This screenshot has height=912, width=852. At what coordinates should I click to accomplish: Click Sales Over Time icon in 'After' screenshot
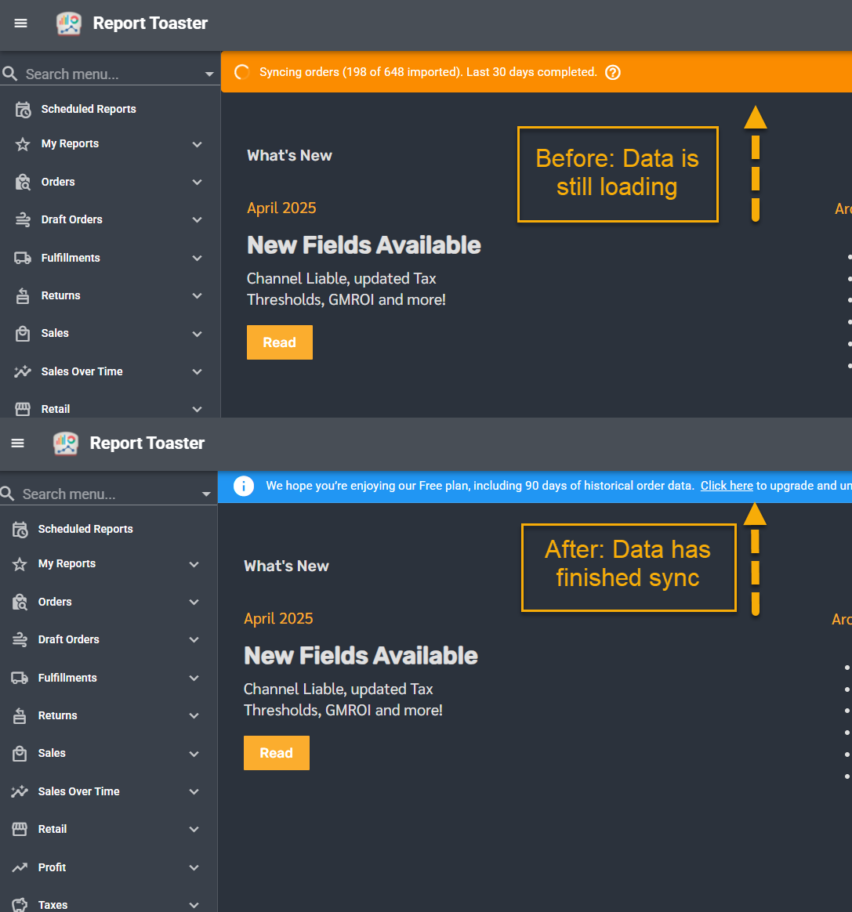[x=20, y=791]
